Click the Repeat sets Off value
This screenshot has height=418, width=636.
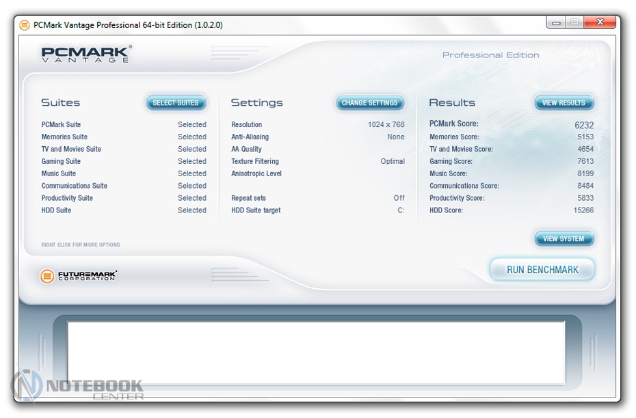pyautogui.click(x=399, y=199)
